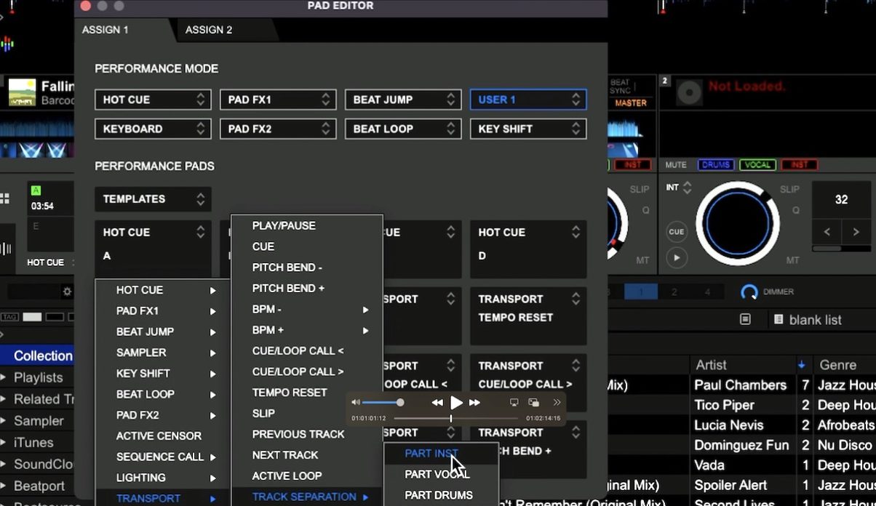Select PART VOCAL from the context menu
Image resolution: width=876 pixels, height=506 pixels.
point(435,474)
